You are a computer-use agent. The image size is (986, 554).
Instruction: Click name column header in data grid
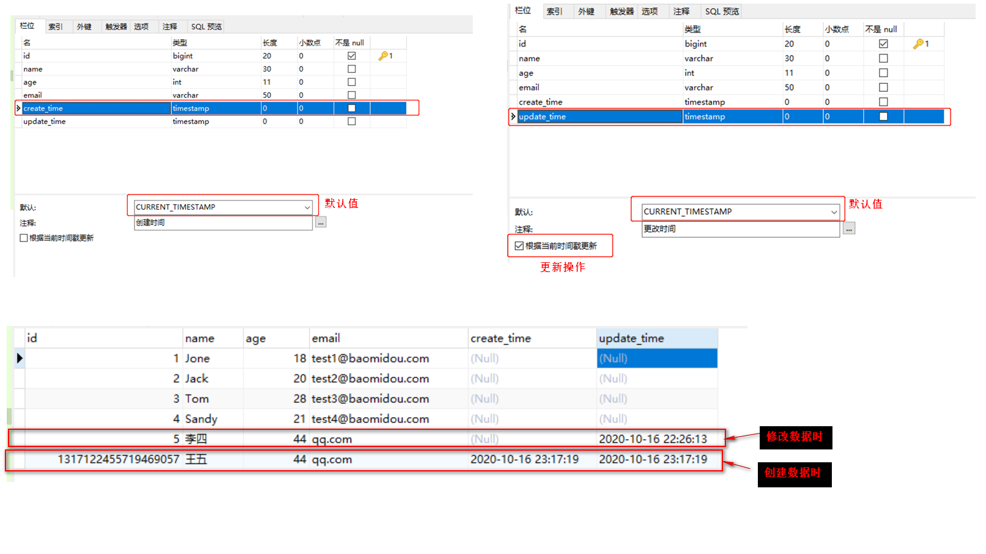point(213,338)
